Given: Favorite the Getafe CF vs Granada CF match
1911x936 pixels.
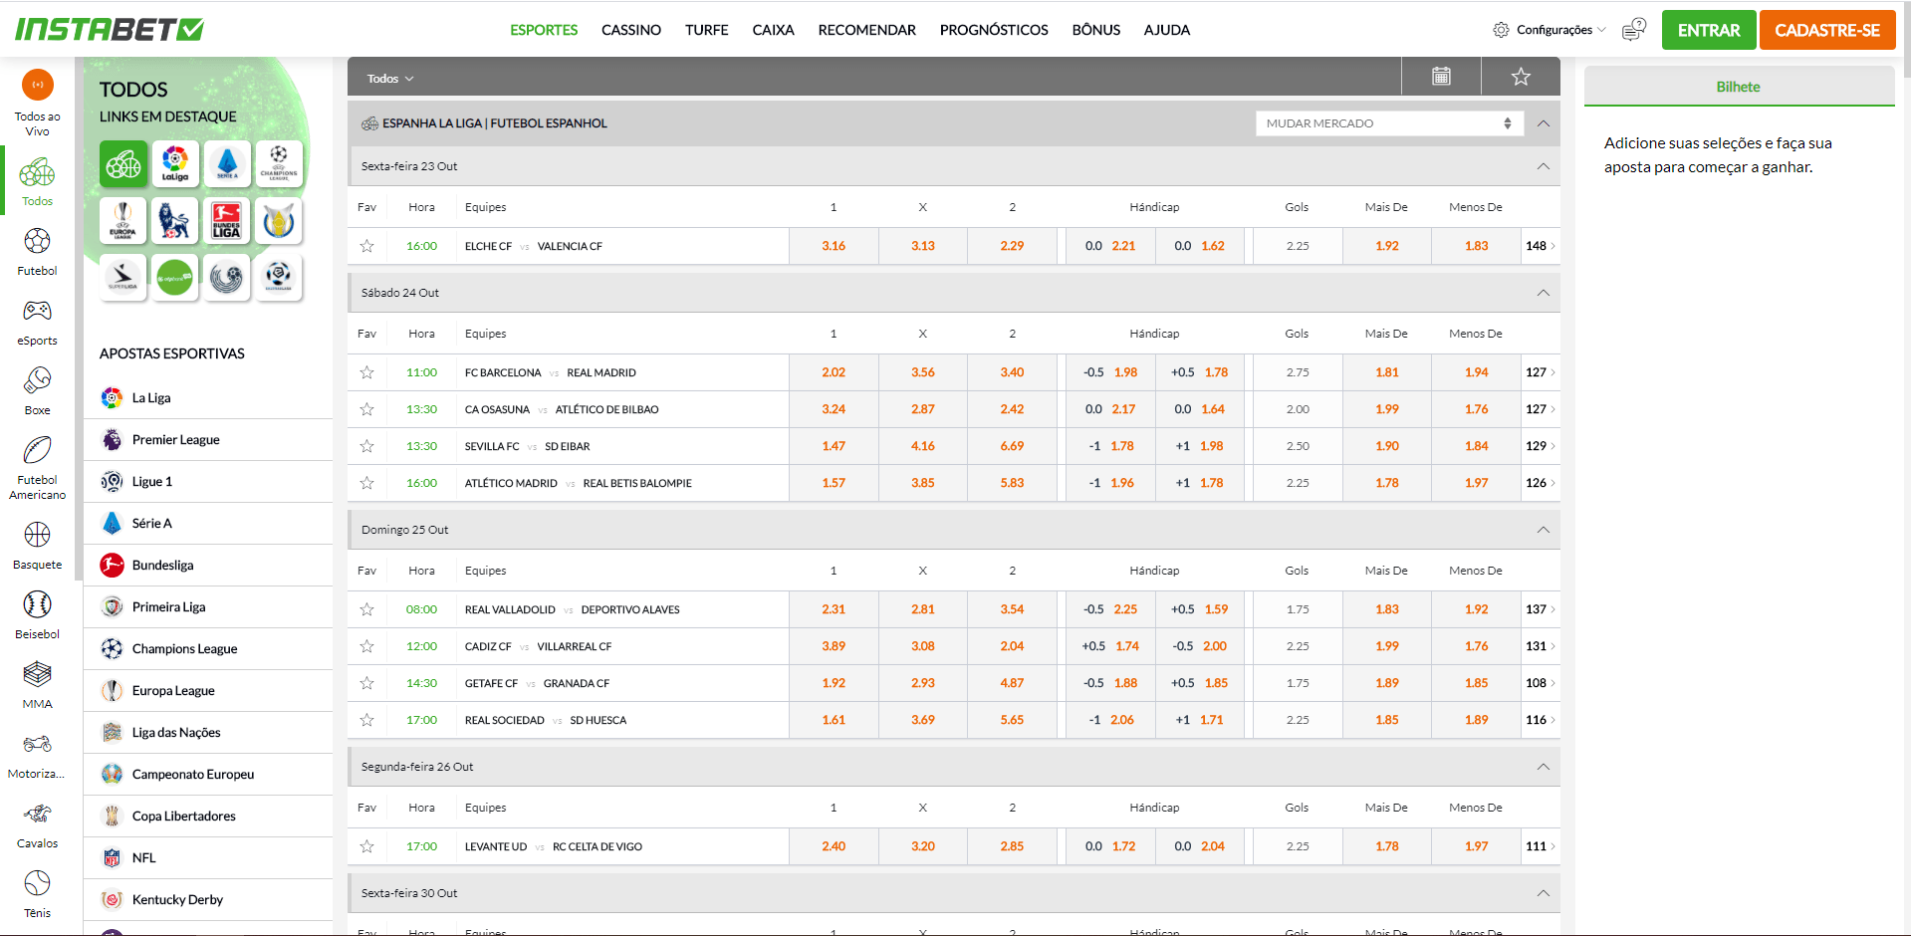Looking at the screenshot, I should point(367,683).
